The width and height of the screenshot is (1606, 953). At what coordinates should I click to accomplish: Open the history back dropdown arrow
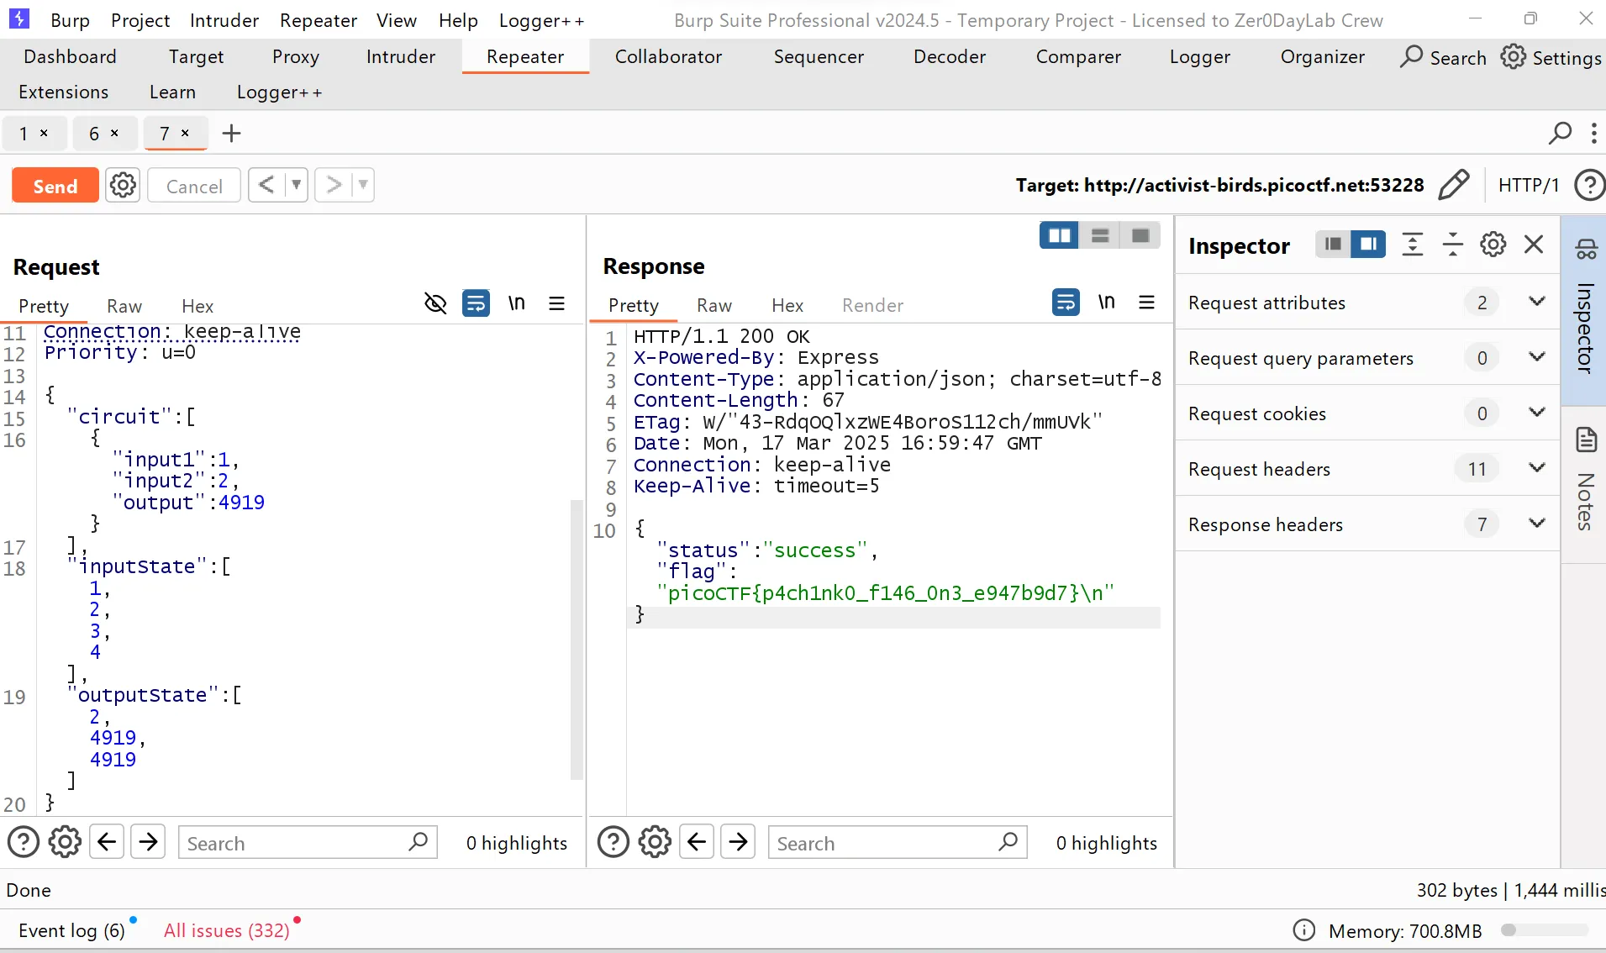pos(296,185)
